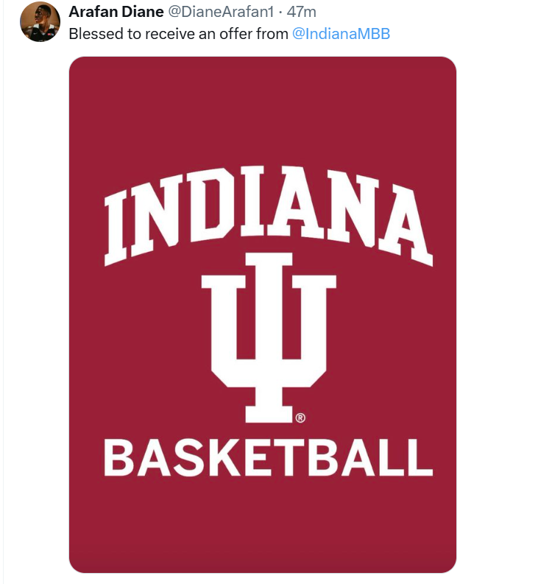Click the IU trident logo

[x=268, y=335]
